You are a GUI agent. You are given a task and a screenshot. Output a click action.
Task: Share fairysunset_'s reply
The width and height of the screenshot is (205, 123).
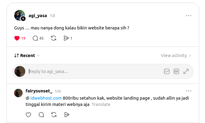(x=67, y=115)
